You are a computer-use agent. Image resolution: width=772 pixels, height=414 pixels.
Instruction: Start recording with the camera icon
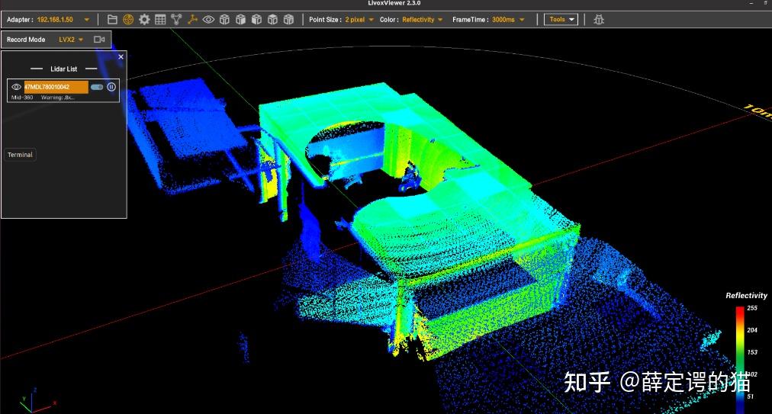[x=99, y=39]
